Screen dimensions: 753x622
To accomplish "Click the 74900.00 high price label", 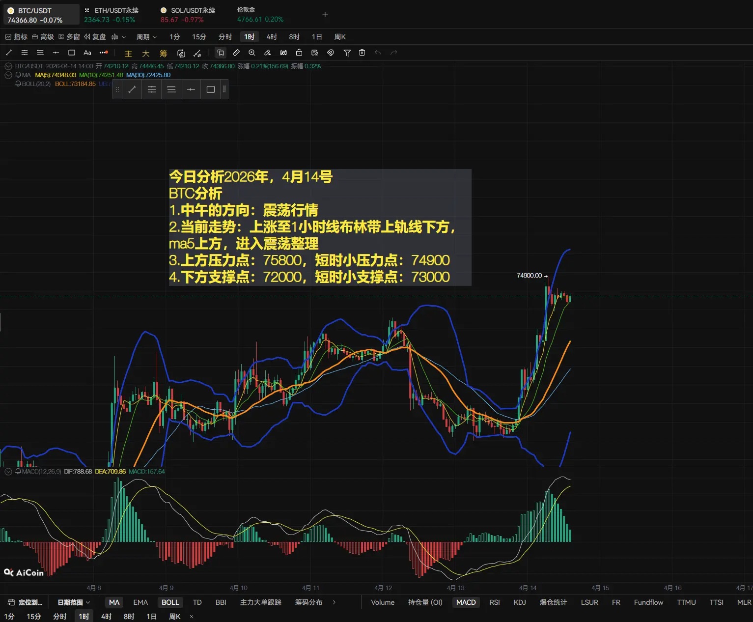I will click(x=530, y=276).
